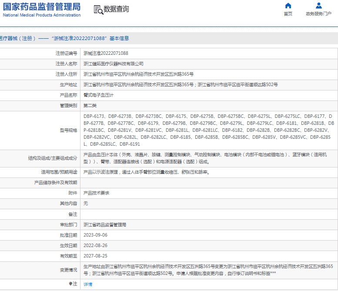Click the 注册人住所 address value
Image resolution: width=338 pixels, height=291 pixels.
(x=138, y=74)
